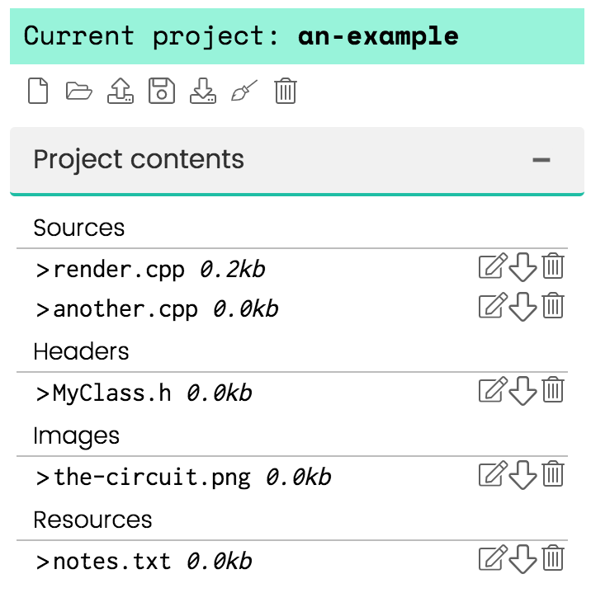Click the upload project icon in toolbar
Viewport: 591px width, 593px height.
pos(121,91)
